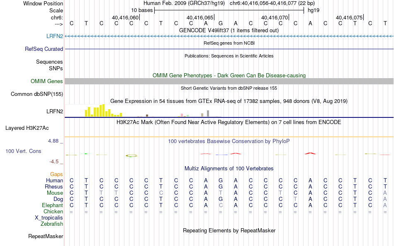Screen dimensions: 394x246
Task: Click the -4.5 PhyloP lower scale value
Action: coord(54,162)
